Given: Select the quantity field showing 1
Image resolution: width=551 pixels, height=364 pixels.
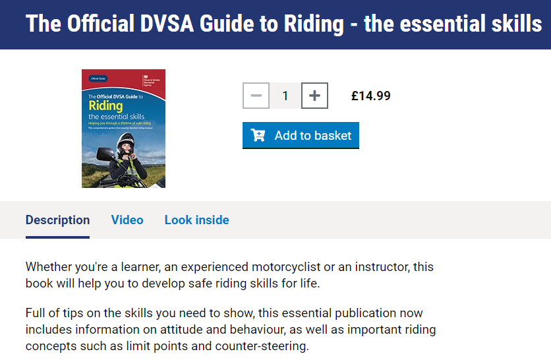Looking at the screenshot, I should [x=285, y=96].
